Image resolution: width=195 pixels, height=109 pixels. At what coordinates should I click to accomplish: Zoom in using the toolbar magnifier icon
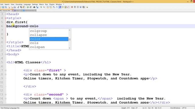coord(41,7)
